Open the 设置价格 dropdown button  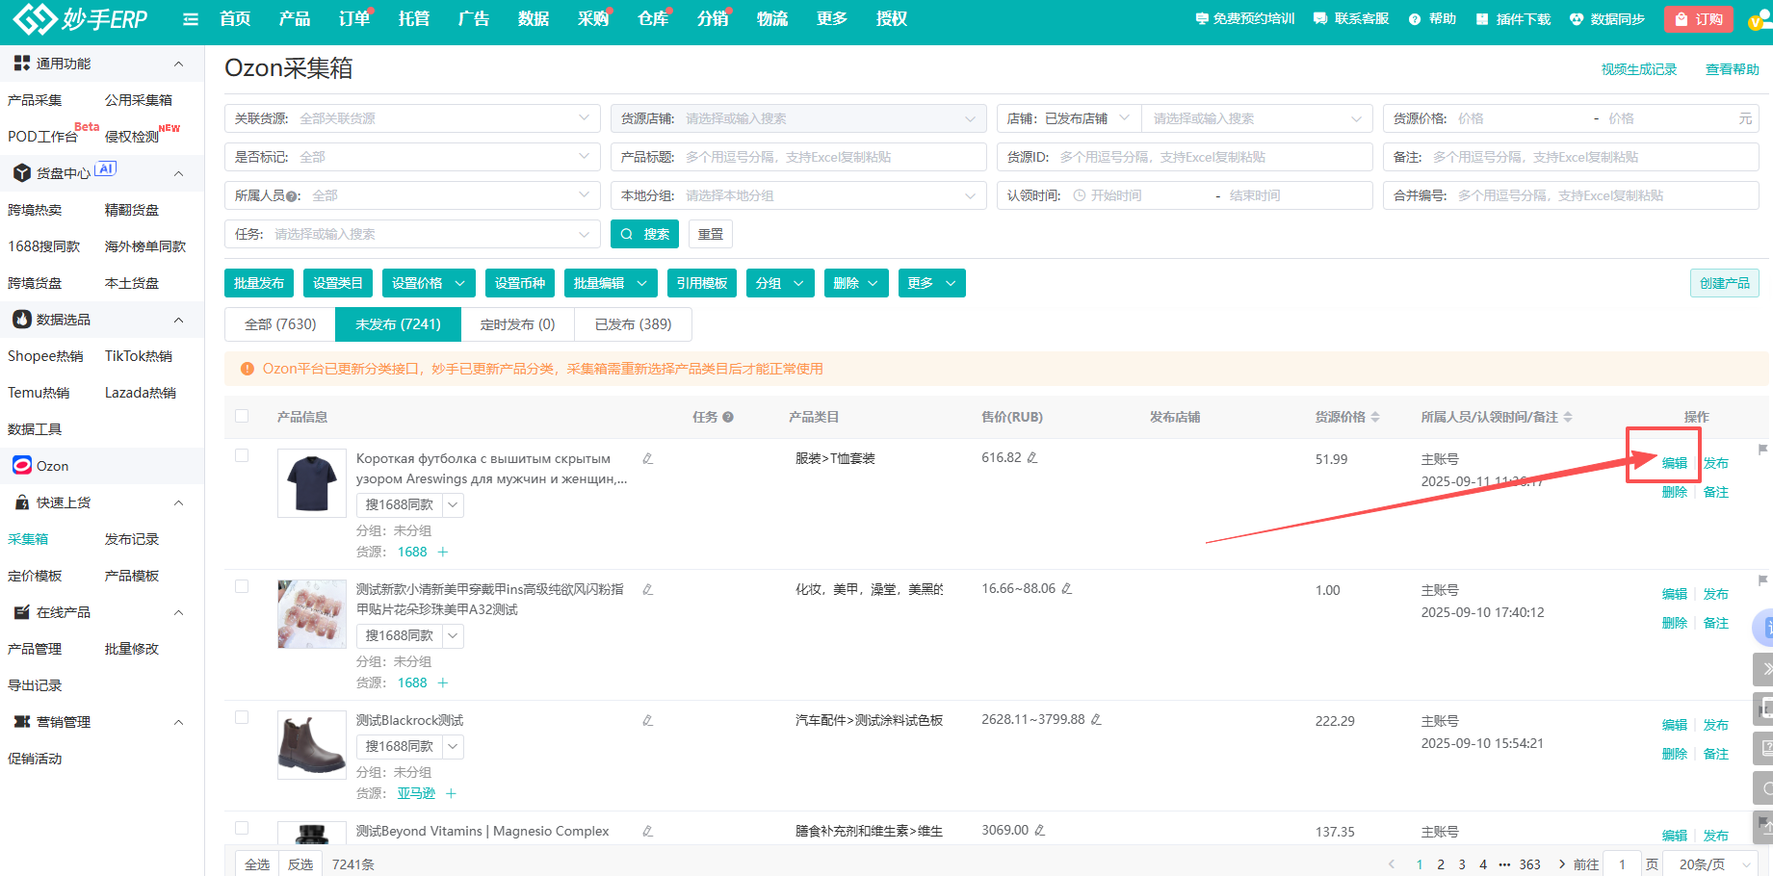[x=428, y=283]
